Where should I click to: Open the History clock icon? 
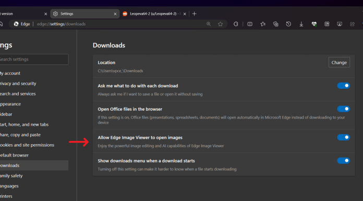pos(288,24)
